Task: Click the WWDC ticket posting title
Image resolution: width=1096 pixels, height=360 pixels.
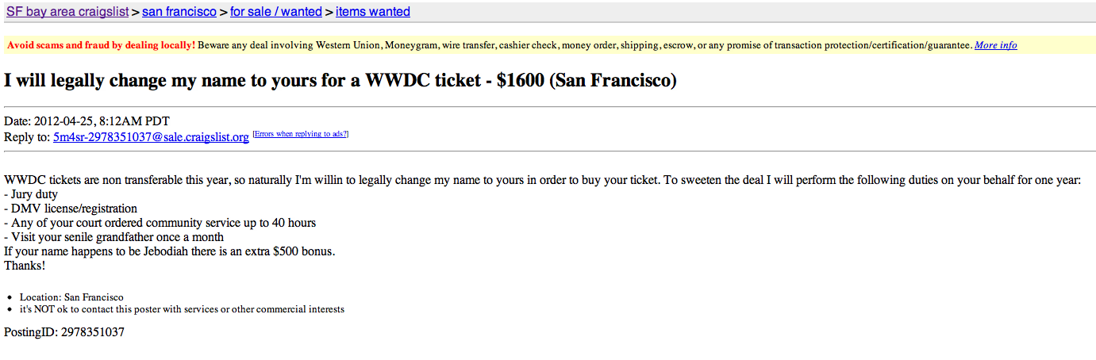Action: click(x=340, y=80)
